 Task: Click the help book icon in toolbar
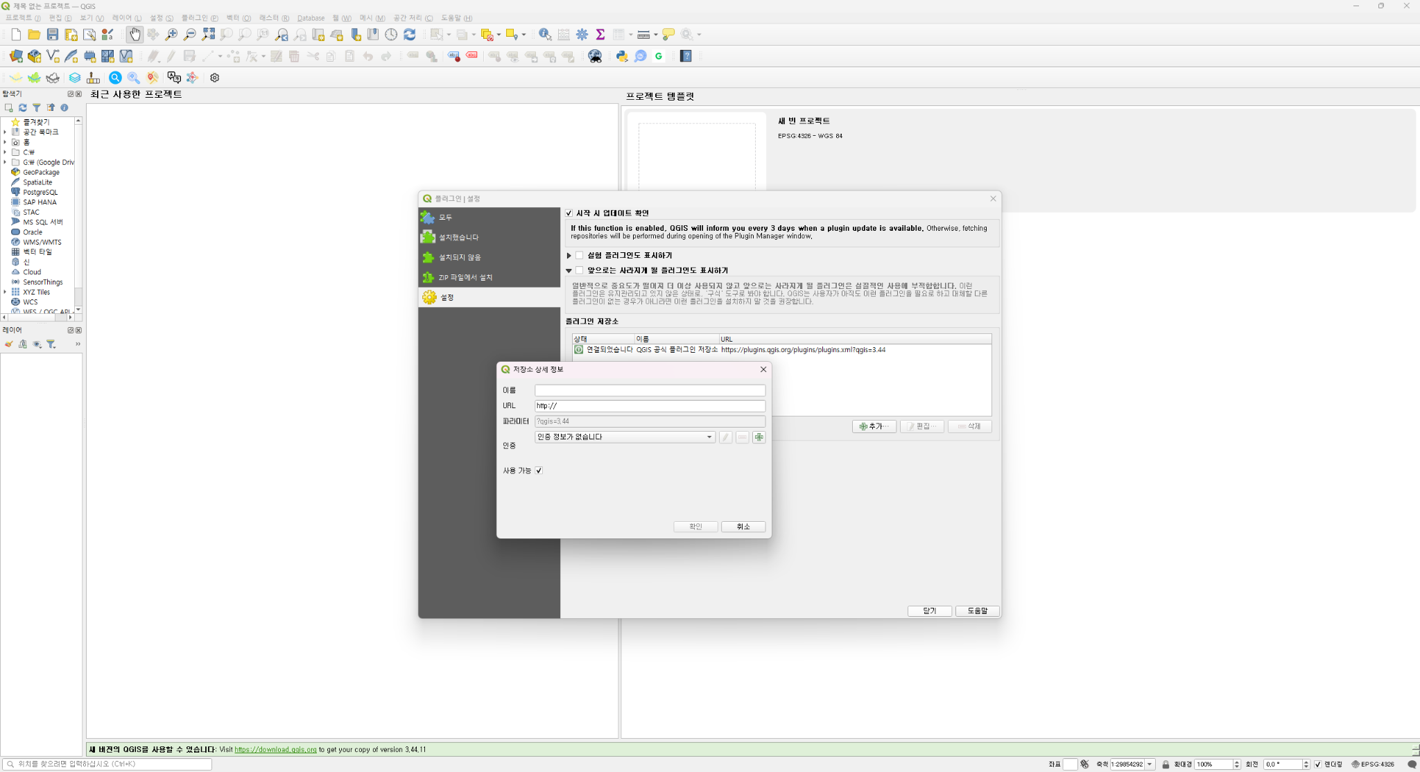(x=686, y=56)
